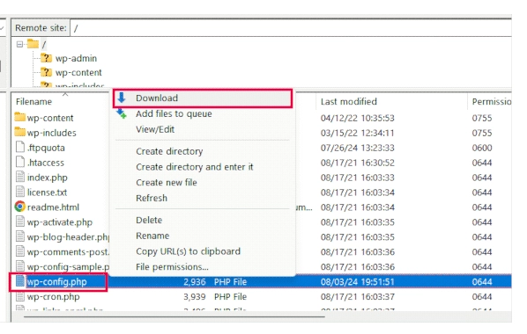The image size is (527, 334).
Task: Select the .htaccess file
Action: (45, 163)
